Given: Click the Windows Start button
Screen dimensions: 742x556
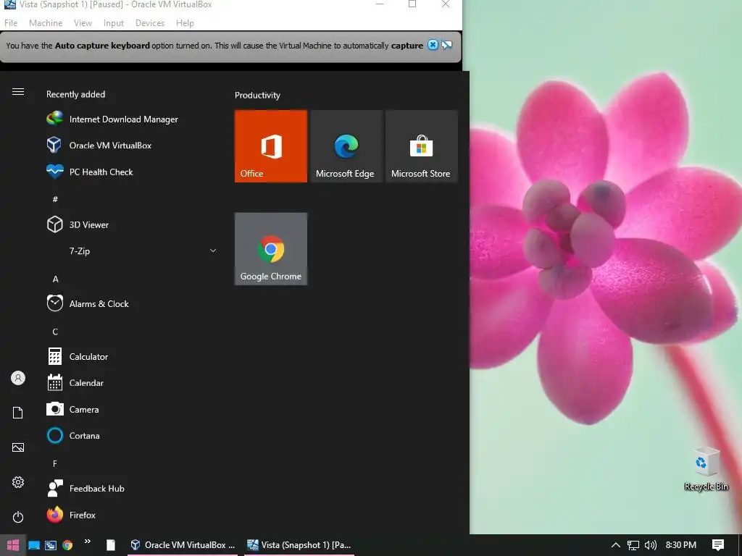Looking at the screenshot, I should (13, 545).
